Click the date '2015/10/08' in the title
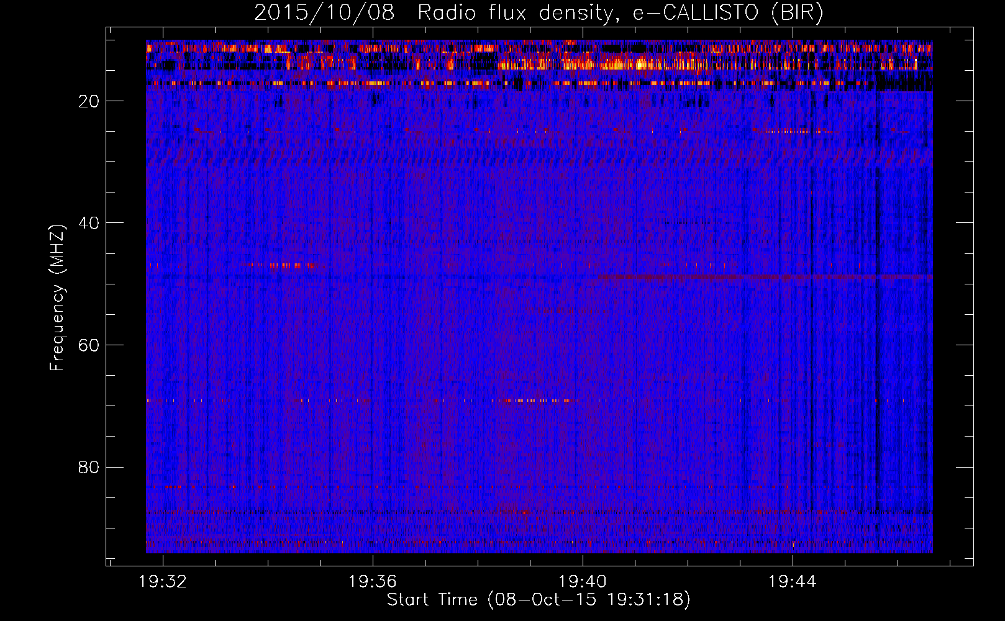 tap(324, 13)
